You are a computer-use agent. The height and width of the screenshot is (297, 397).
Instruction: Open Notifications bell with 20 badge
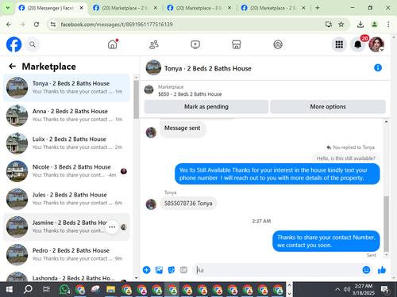pyautogui.click(x=358, y=44)
